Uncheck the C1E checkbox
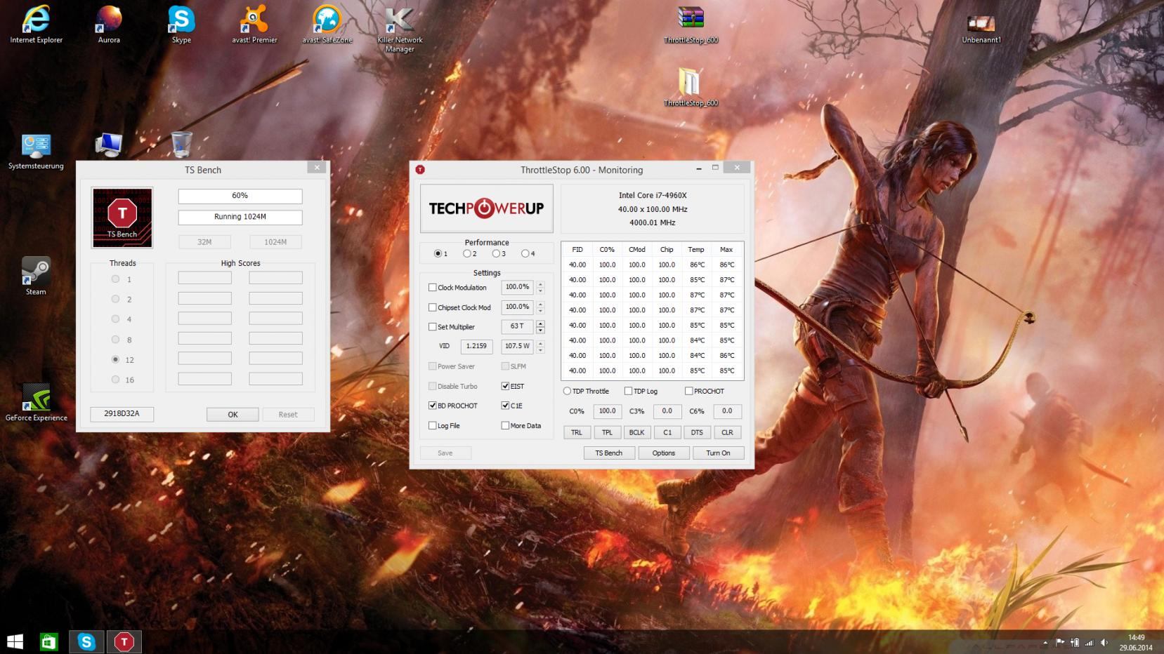The height and width of the screenshot is (654, 1164). (505, 406)
